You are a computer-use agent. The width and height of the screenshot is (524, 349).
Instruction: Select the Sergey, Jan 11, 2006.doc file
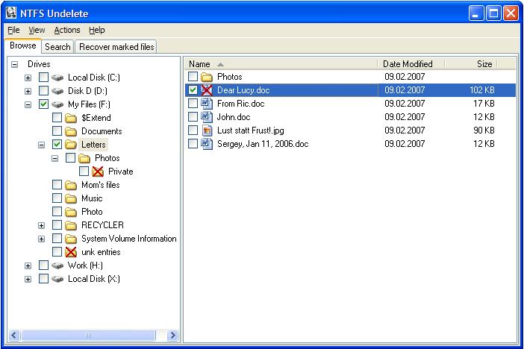click(262, 144)
